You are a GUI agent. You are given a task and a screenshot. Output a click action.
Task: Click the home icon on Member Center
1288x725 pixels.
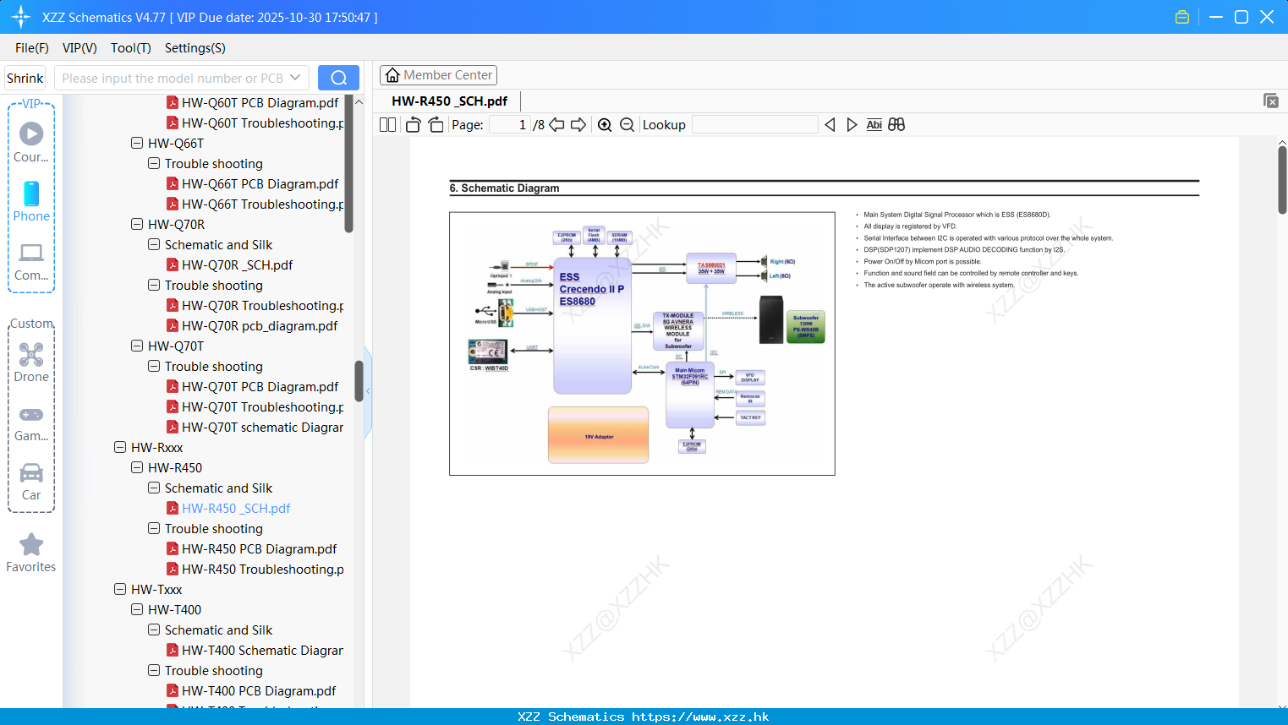point(392,75)
